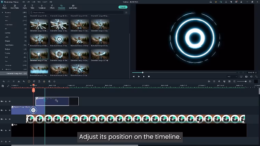This screenshot has width=260, height=146.
Task: Select Elemental Energy 20 Trail thumbnail
Action: pos(100,54)
